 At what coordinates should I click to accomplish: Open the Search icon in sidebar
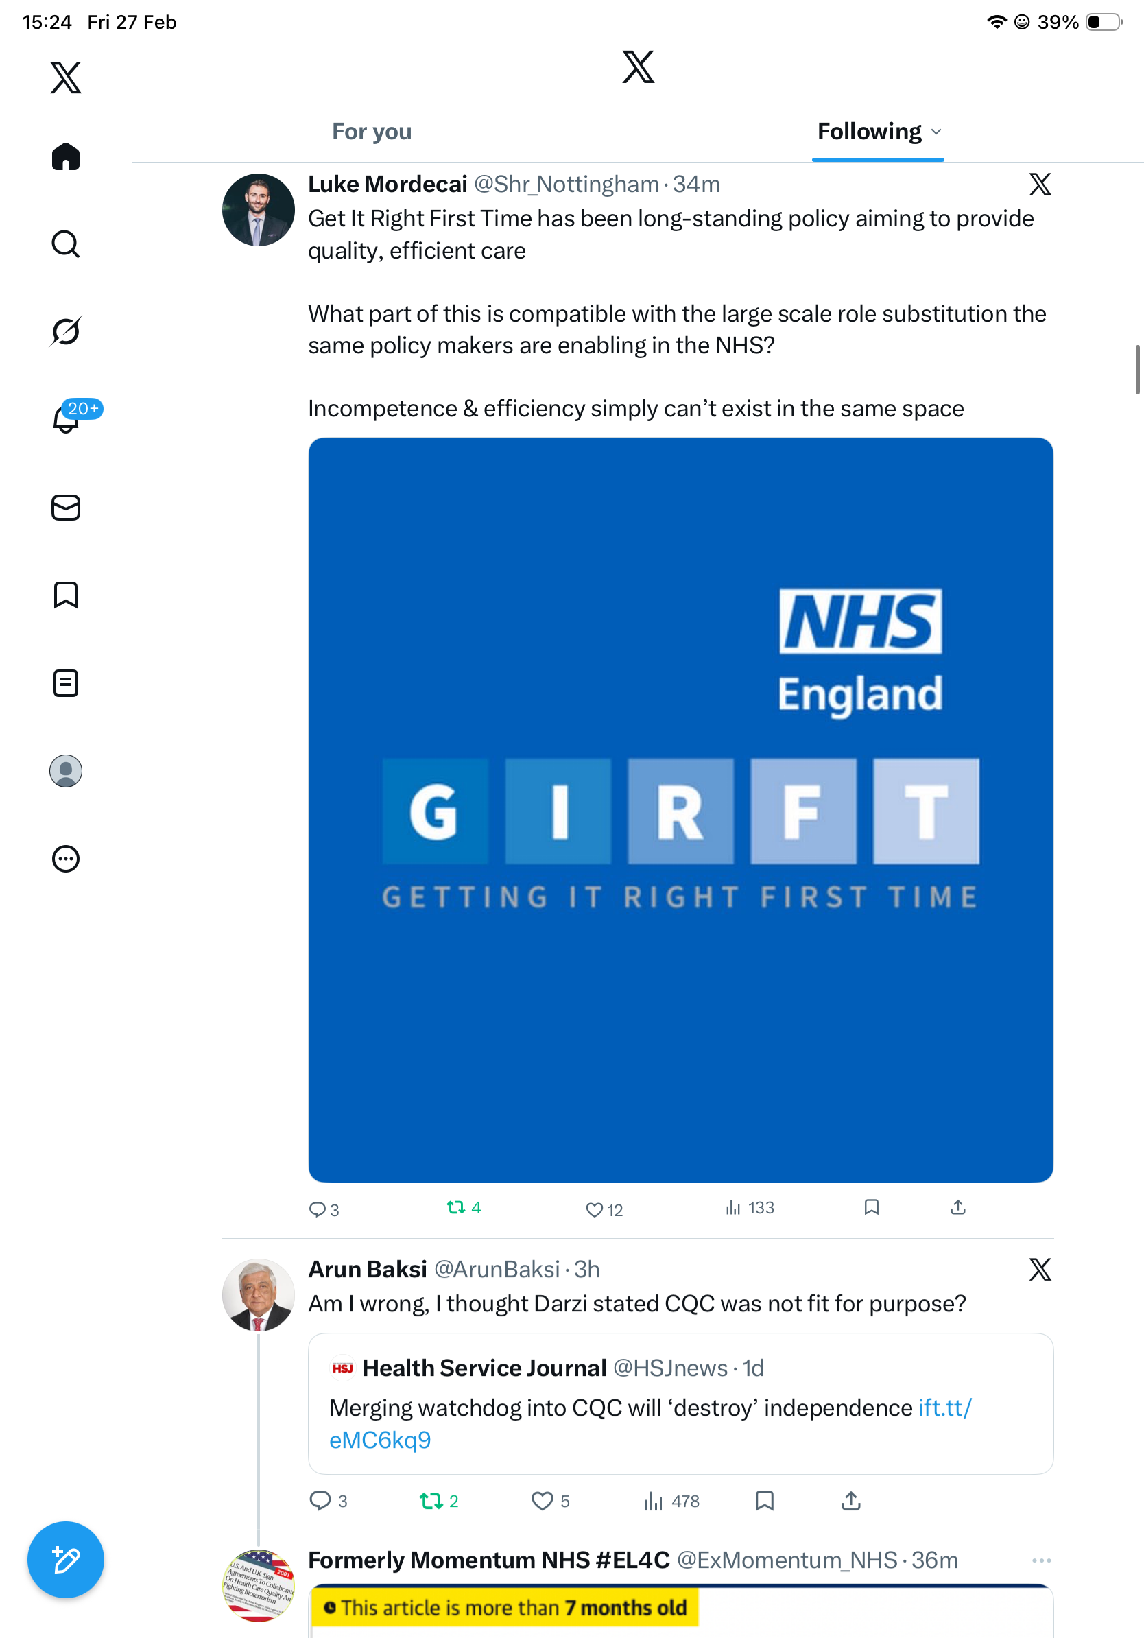click(x=66, y=244)
